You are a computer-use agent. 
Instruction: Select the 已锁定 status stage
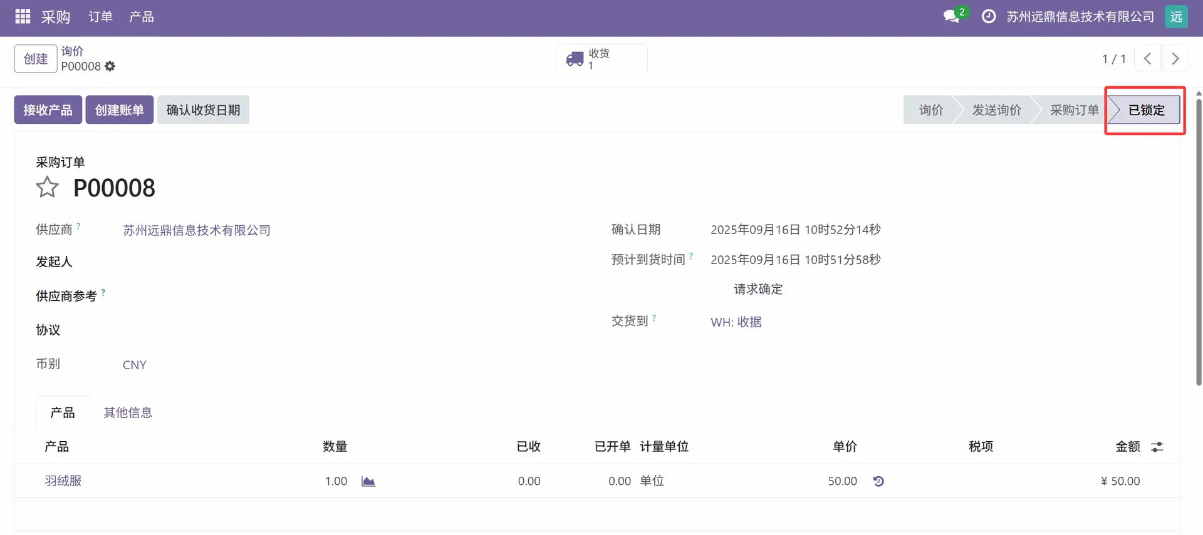pyautogui.click(x=1145, y=110)
